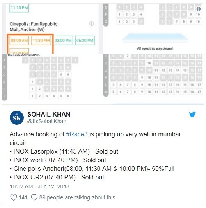
Task: Pick seat 7 in row H
Action: tap(128, 56)
